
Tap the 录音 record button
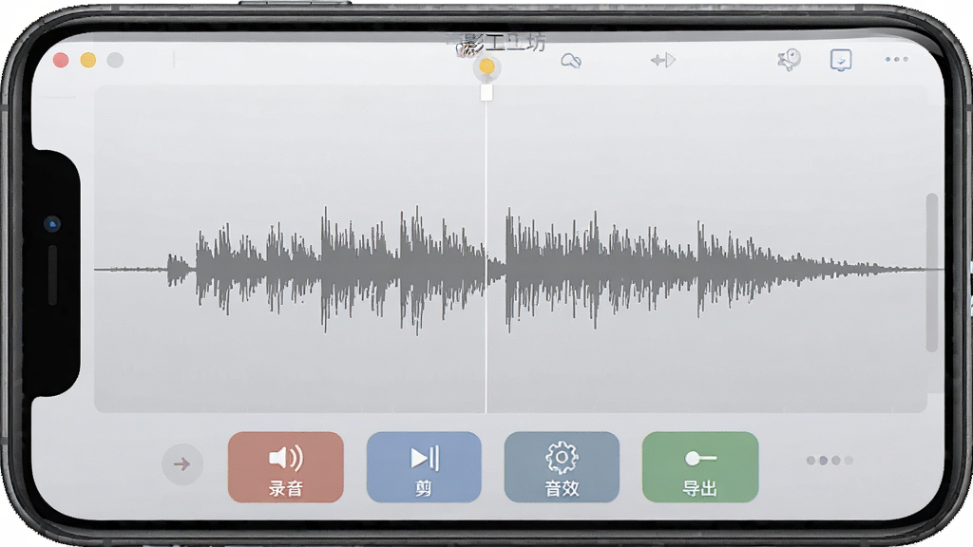tap(285, 467)
